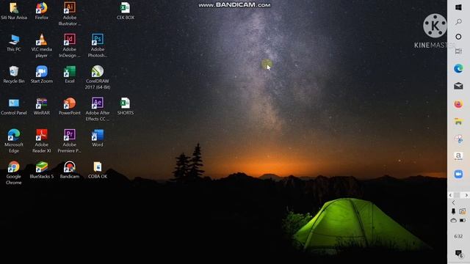Select the Start Zoom shortcut
Image resolution: width=470 pixels, height=264 pixels.
pos(42,75)
